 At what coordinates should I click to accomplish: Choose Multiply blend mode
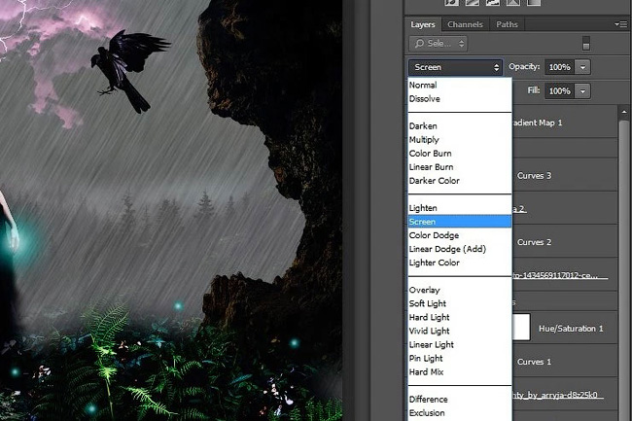460,140
